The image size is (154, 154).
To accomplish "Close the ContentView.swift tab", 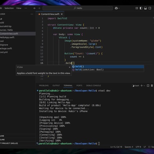I will tap(62, 14).
